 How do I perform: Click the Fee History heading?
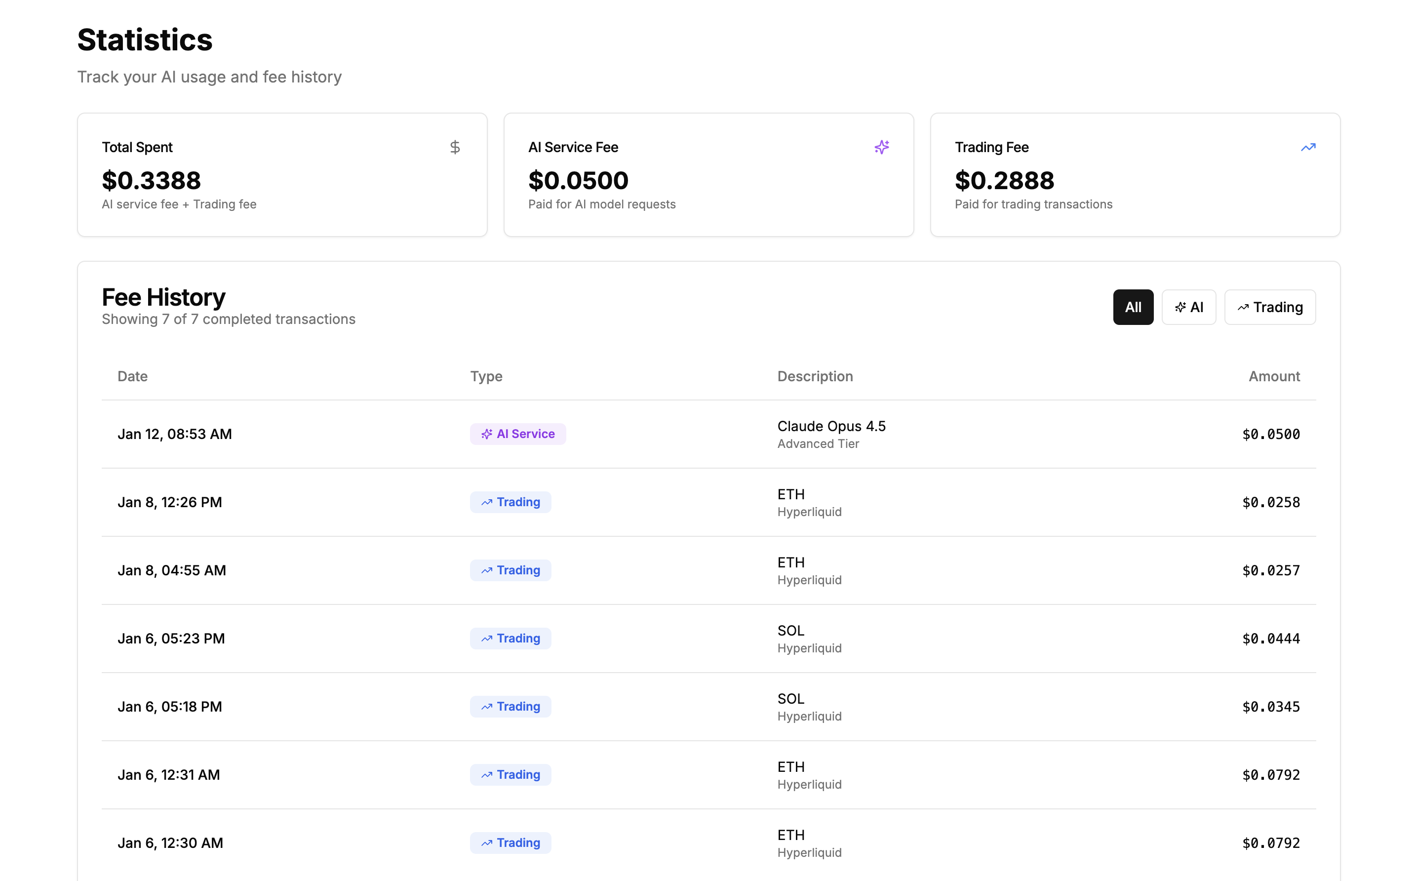pos(163,297)
